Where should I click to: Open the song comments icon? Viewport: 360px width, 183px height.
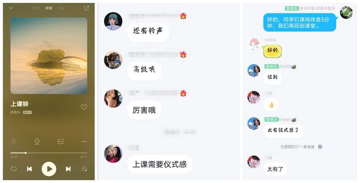pos(60,141)
